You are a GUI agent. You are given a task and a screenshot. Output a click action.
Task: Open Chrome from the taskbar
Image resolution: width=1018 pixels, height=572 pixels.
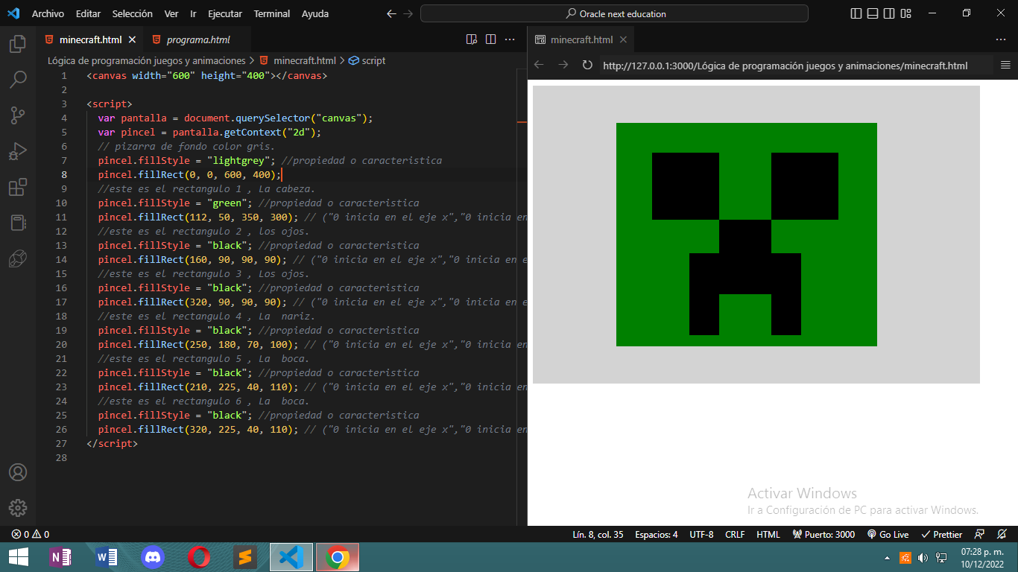[337, 557]
